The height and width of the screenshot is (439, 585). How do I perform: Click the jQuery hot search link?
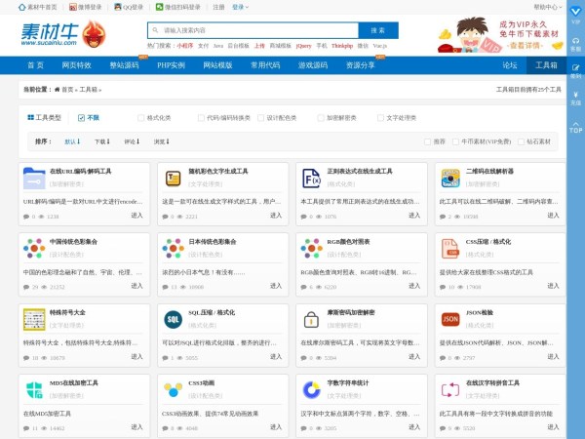click(303, 46)
